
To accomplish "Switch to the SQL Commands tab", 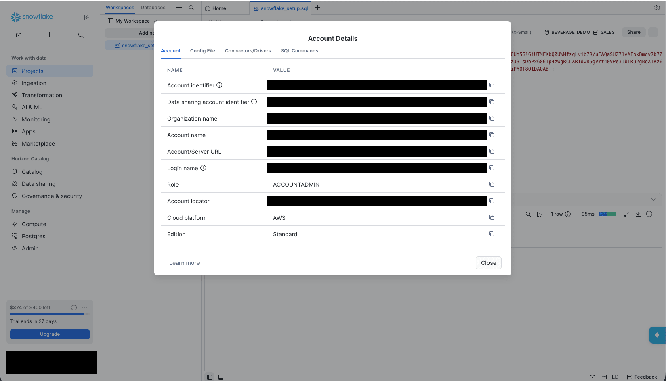I will pyautogui.click(x=300, y=51).
